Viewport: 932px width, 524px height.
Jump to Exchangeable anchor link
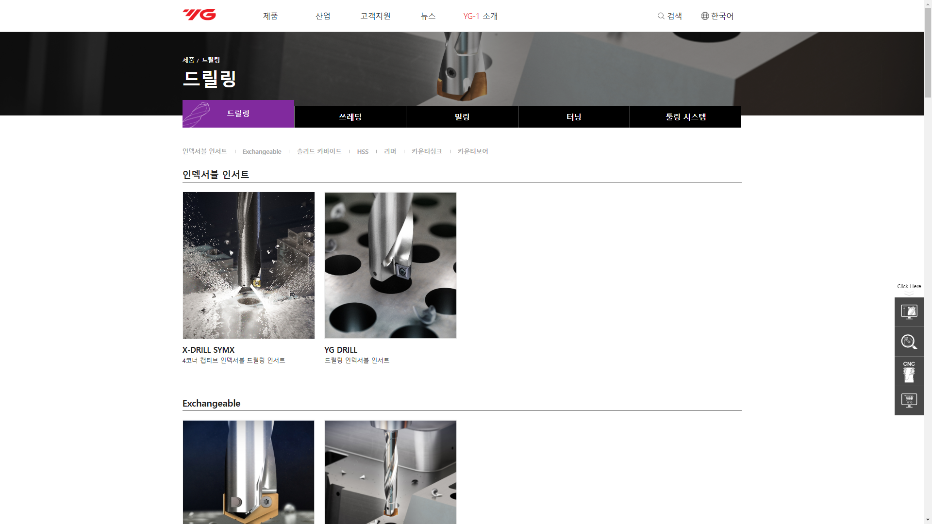click(x=262, y=151)
